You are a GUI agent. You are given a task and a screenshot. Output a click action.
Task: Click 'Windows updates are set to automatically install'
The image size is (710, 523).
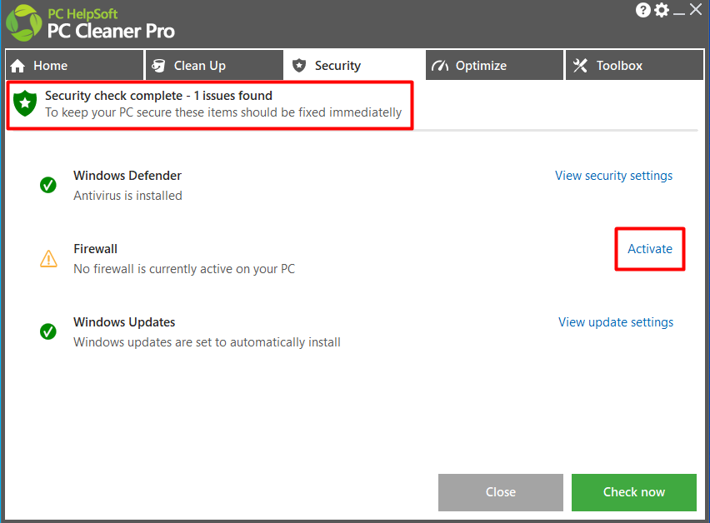[x=207, y=342]
